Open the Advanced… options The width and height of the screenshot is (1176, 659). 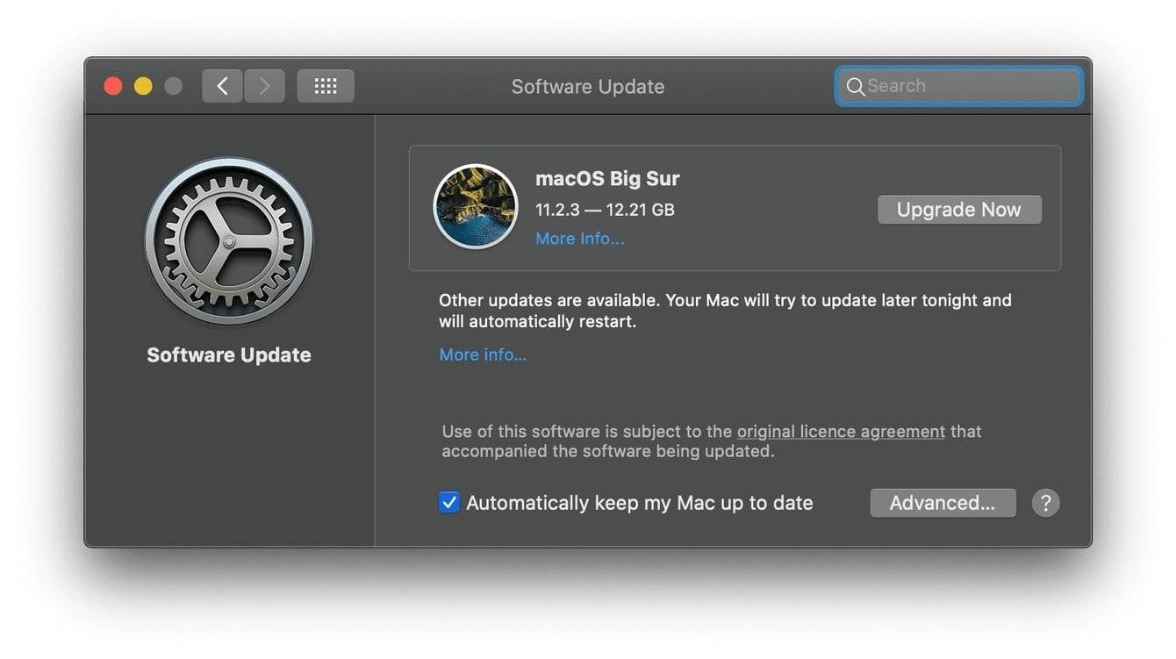[x=943, y=503]
